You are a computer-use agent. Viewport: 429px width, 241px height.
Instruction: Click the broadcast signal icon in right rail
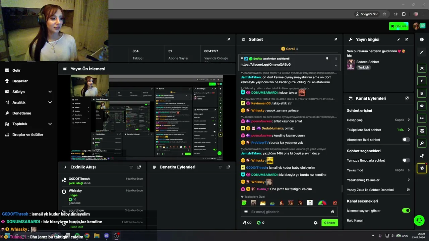coord(422,118)
